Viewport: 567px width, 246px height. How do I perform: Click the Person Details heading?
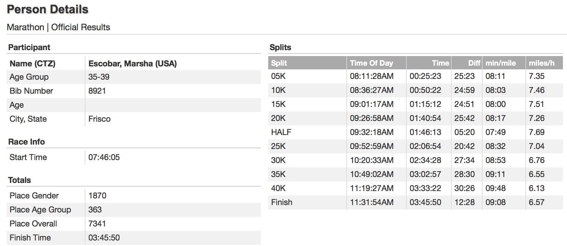pyautogui.click(x=48, y=10)
